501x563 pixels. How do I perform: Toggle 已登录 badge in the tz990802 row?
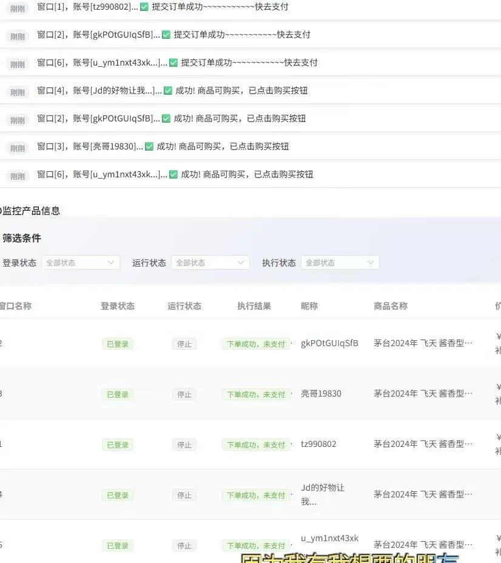[117, 444]
